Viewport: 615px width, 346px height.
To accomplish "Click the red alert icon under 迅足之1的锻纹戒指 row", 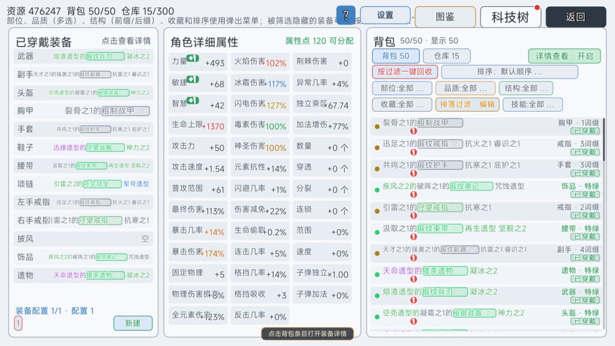I will pyautogui.click(x=413, y=152).
